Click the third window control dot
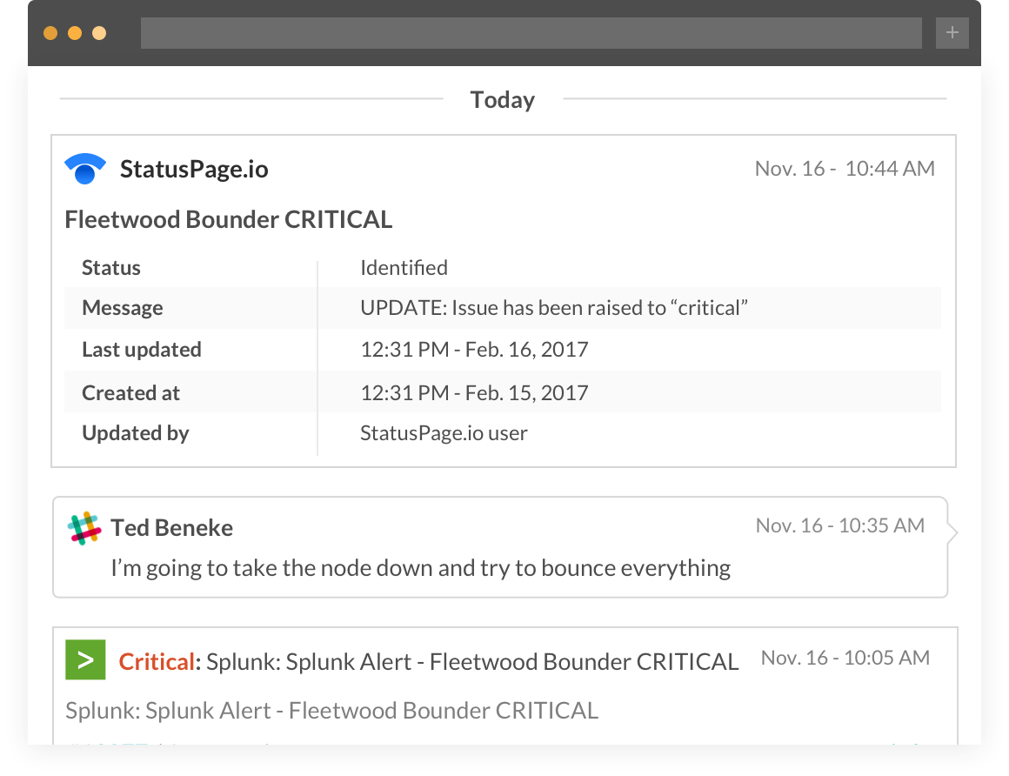The width and height of the screenshot is (1009, 776). coord(99,33)
